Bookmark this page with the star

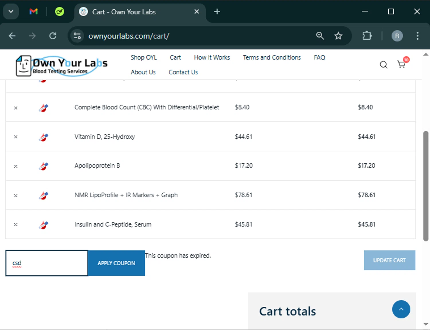(338, 36)
